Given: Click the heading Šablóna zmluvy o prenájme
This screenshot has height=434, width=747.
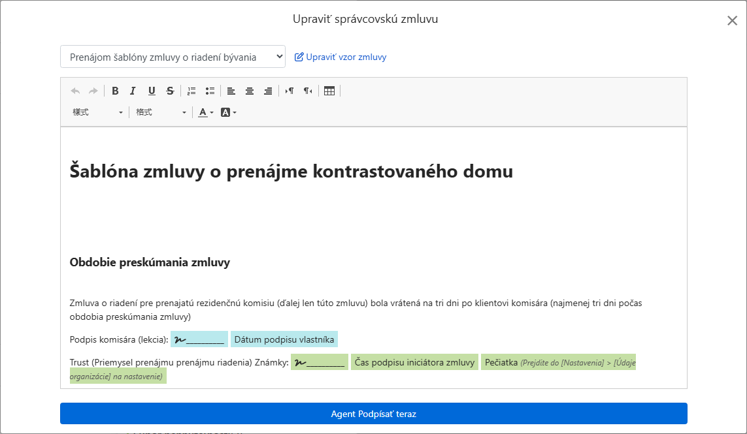Looking at the screenshot, I should (x=291, y=171).
